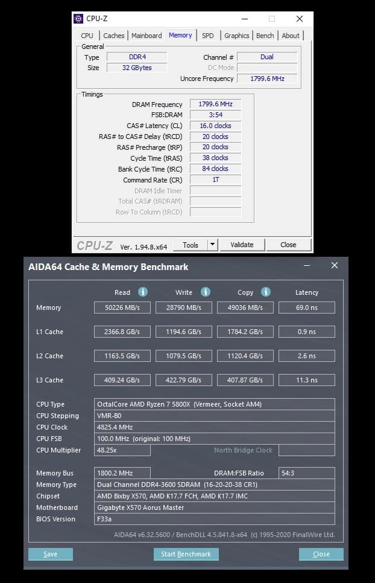Click the Motherboard field Gigabyte X570 Aorus Master
The height and width of the screenshot is (583, 375).
click(215, 507)
